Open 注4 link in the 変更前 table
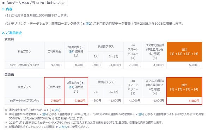Viewport: 208px width, 130px height. click(x=71, y=51)
